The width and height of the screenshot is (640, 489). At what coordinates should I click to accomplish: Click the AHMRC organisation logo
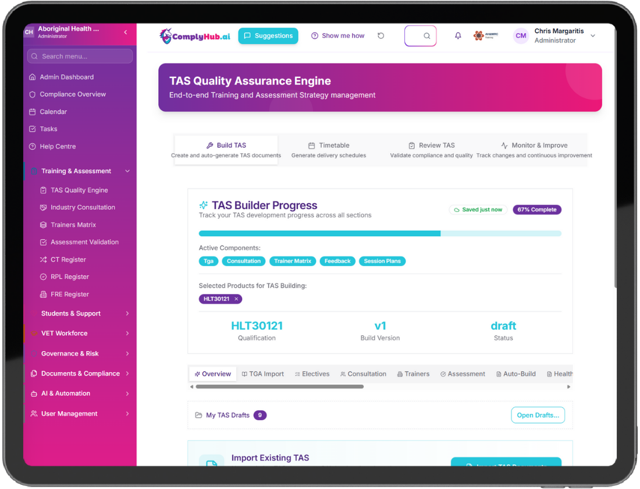(486, 36)
